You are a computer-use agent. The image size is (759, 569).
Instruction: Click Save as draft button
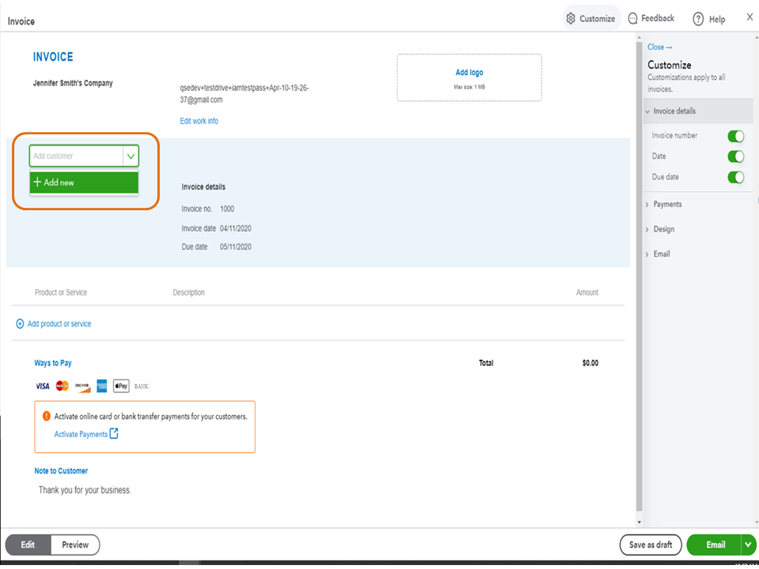(x=651, y=545)
